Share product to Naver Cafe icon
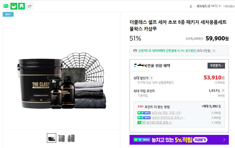 [14, 6]
